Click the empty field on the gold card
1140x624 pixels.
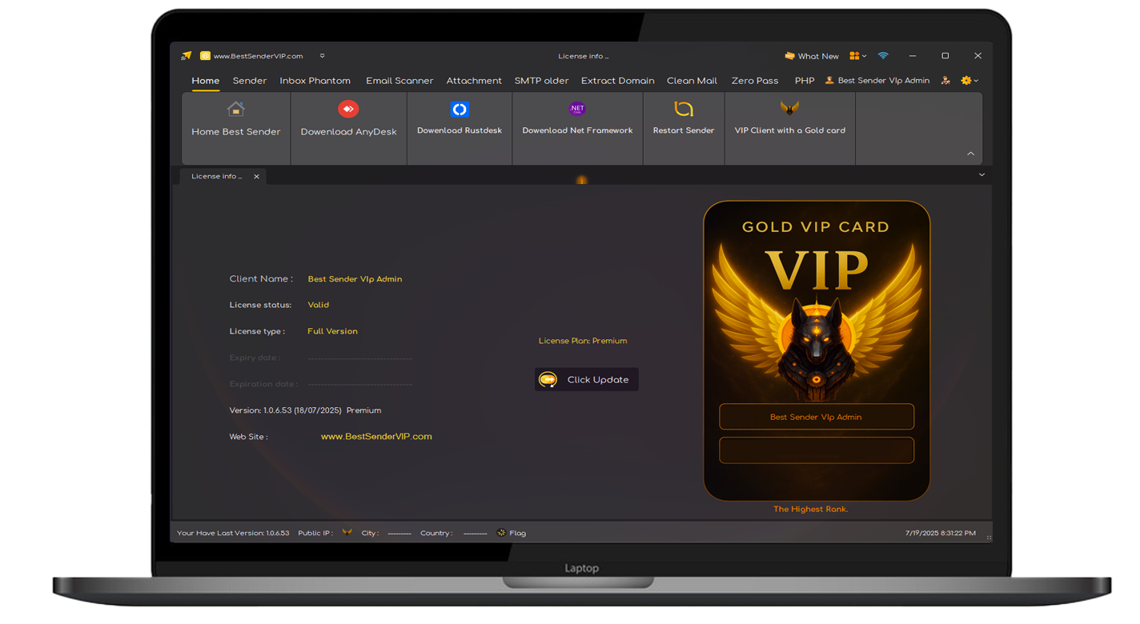click(817, 450)
